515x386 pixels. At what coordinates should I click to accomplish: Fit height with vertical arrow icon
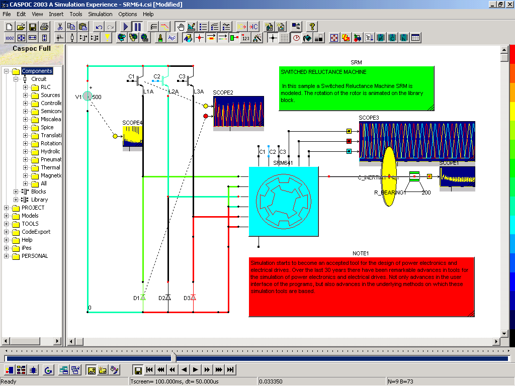click(44, 38)
